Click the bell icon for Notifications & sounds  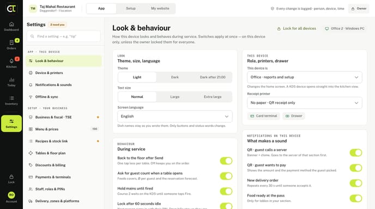coord(31,85)
